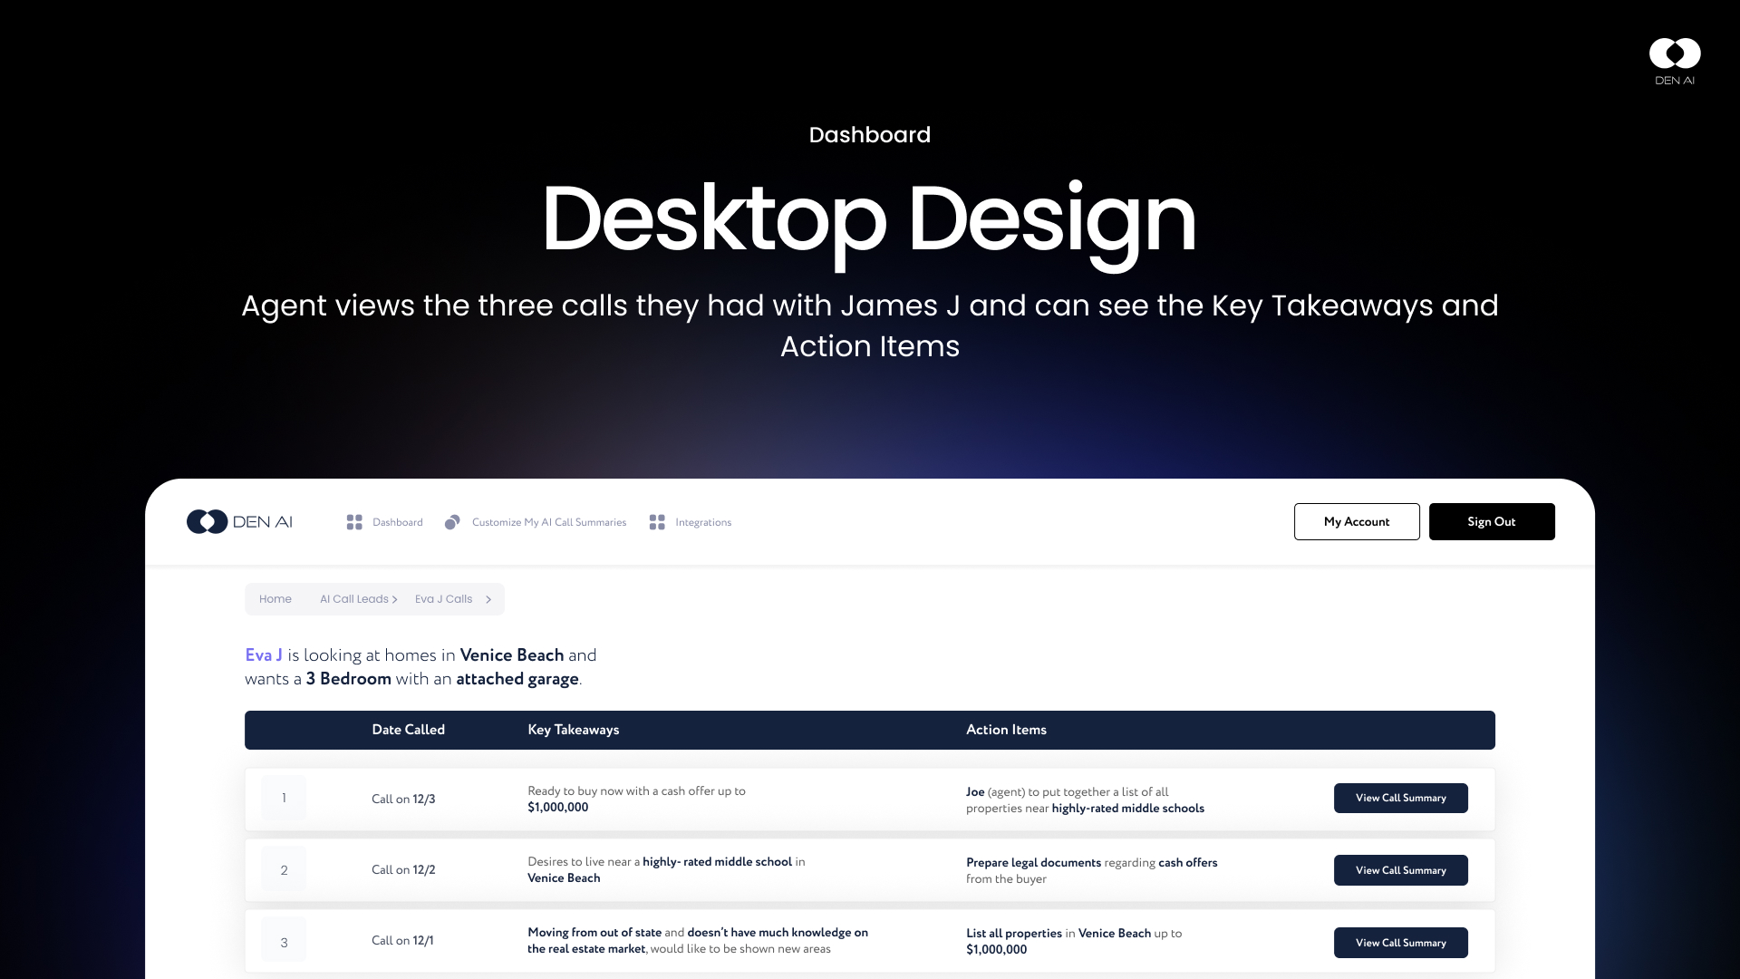Click "Call on 12/2" cell
1740x979 pixels.
403,869
